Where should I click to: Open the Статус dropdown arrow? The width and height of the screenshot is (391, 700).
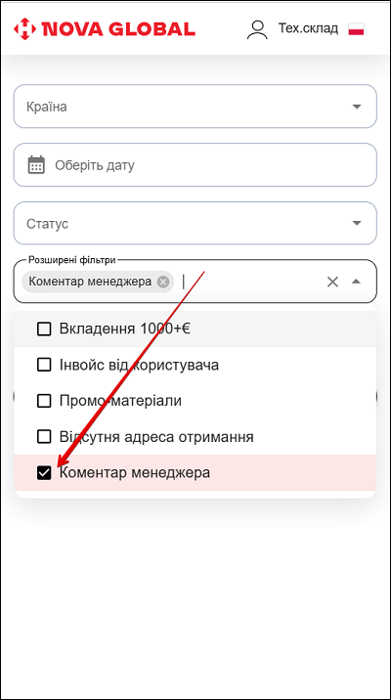coord(356,223)
